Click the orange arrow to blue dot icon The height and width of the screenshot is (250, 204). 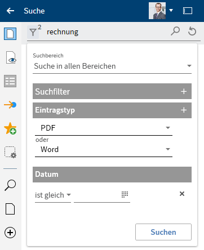(10, 105)
